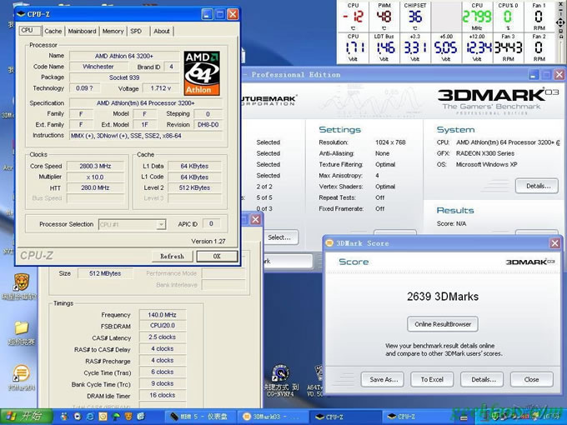Click the system Details button in 3DMark03

(x=536, y=186)
